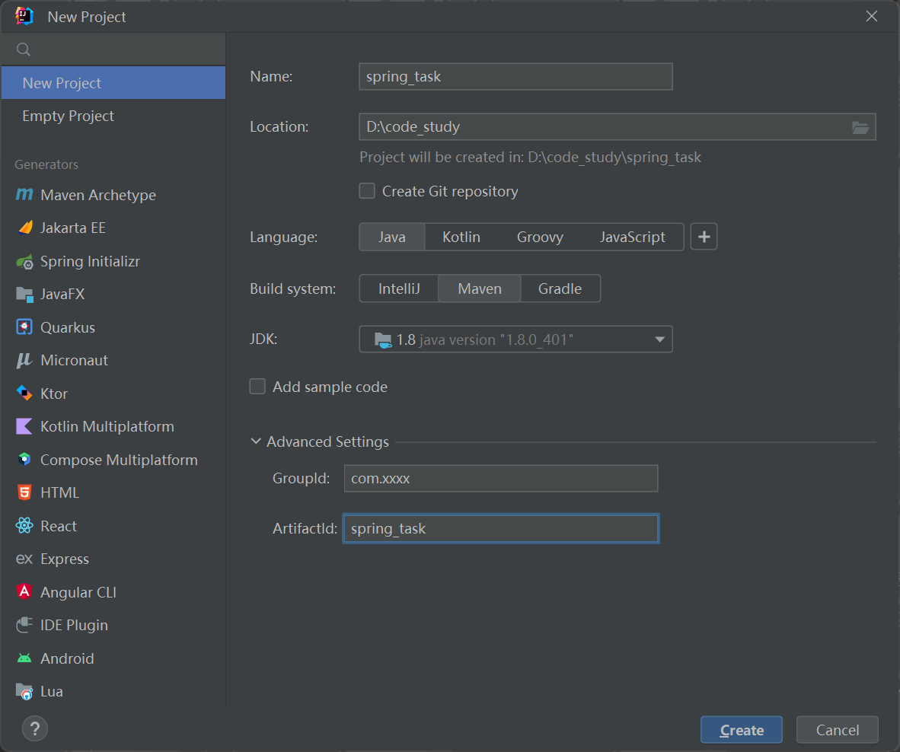The image size is (900, 752).
Task: Open the Spring Initializr generator
Action: [x=113, y=262]
